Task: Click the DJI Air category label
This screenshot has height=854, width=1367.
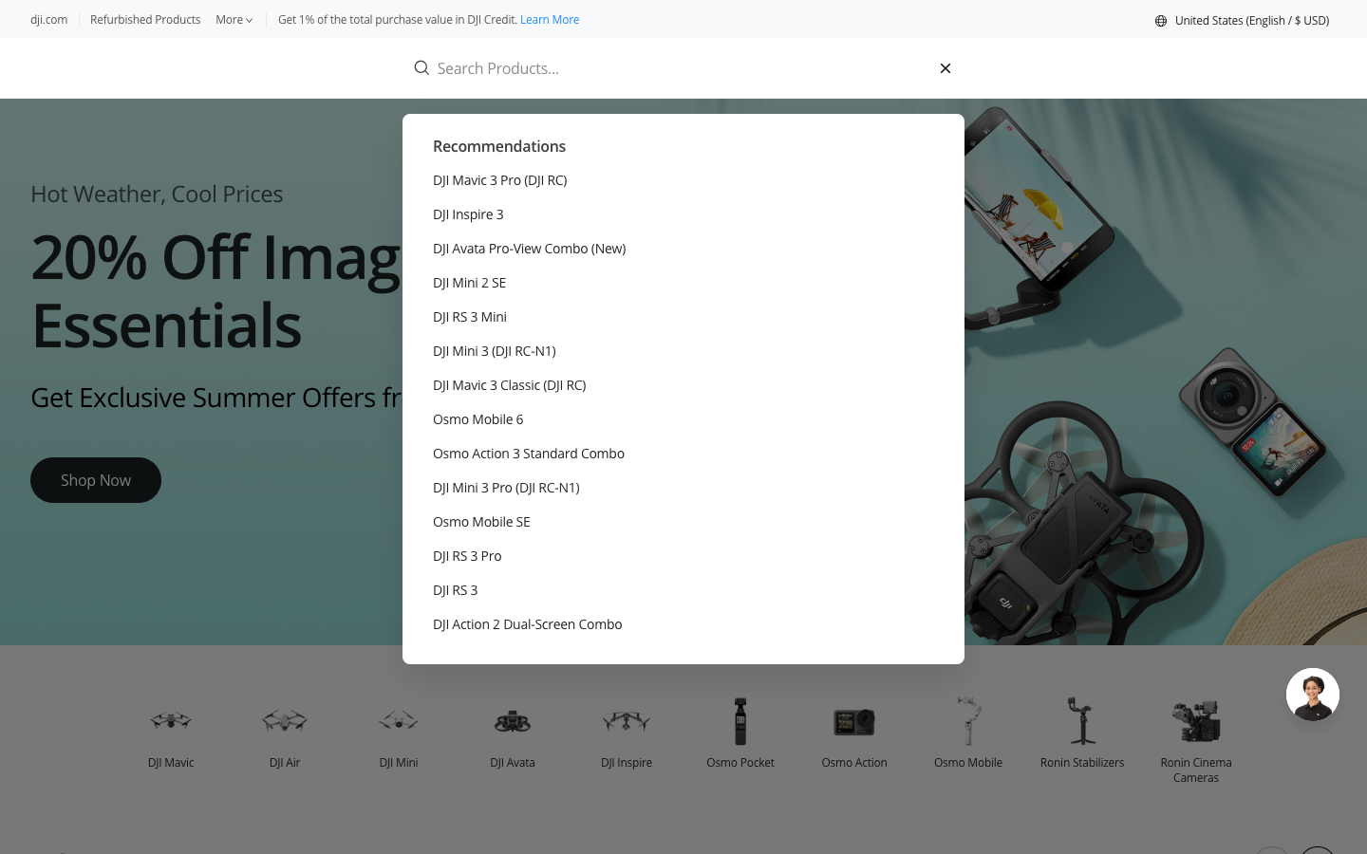Action: [x=285, y=763]
